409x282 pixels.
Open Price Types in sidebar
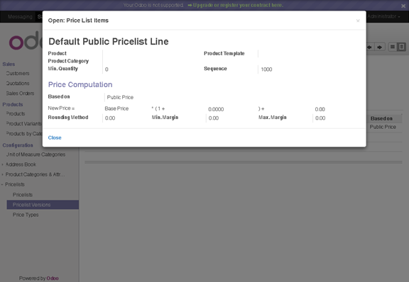click(26, 215)
